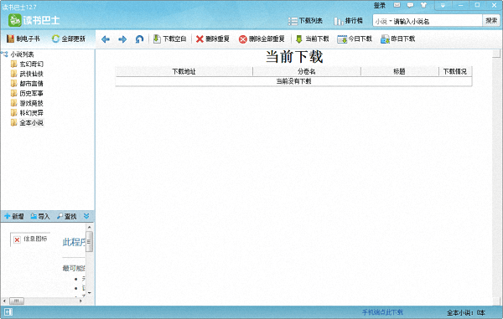Show 昨日下载 yesterday's downloads
Screen dimensions: 503x319
coord(397,39)
